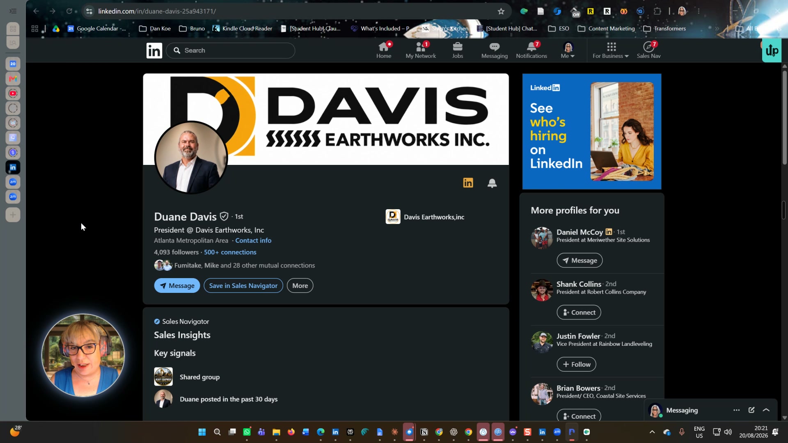Message Daniel McCoy
Screen dimensions: 788x443
pyautogui.click(x=580, y=260)
